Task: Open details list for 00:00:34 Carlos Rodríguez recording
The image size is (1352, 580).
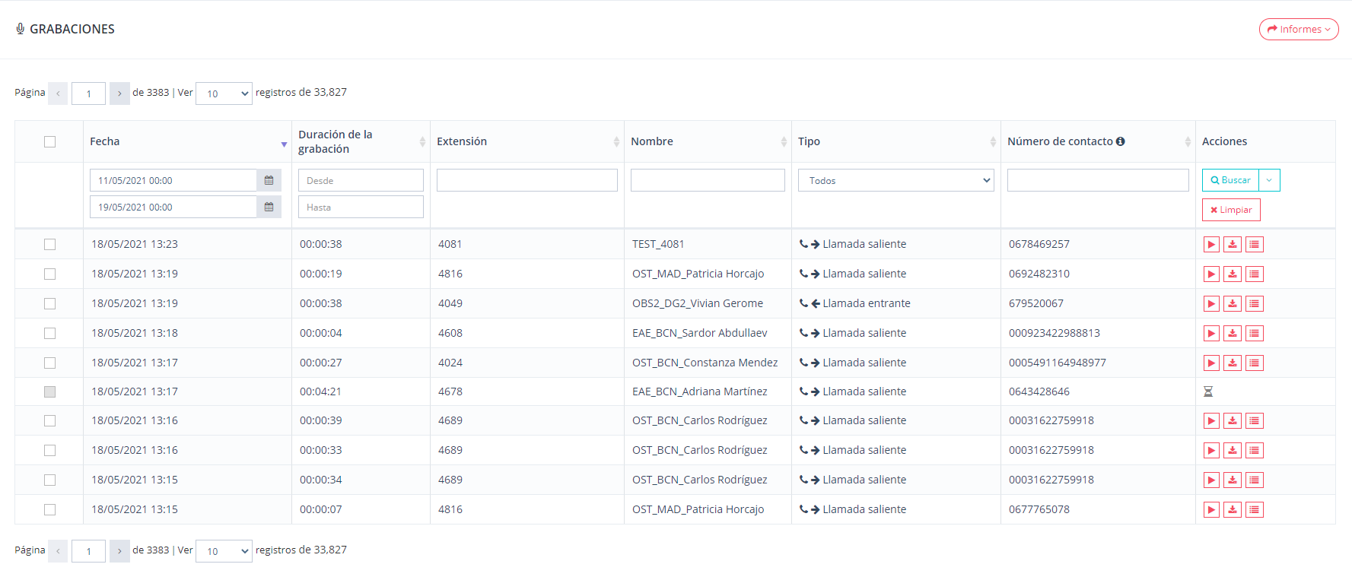Action: (x=1255, y=480)
